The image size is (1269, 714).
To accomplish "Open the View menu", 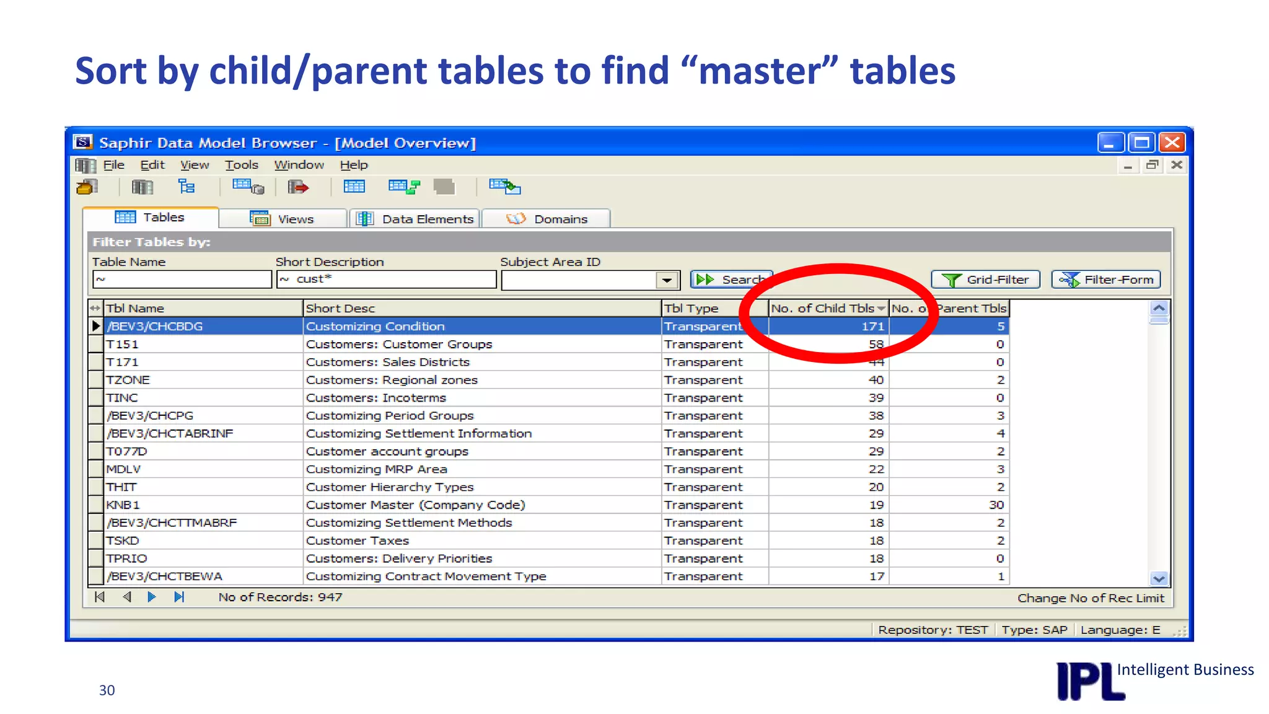I will click(x=195, y=165).
